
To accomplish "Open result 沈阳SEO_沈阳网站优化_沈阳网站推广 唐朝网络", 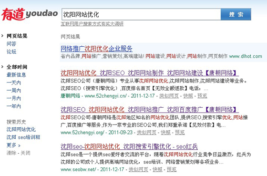I will click(150, 109).
